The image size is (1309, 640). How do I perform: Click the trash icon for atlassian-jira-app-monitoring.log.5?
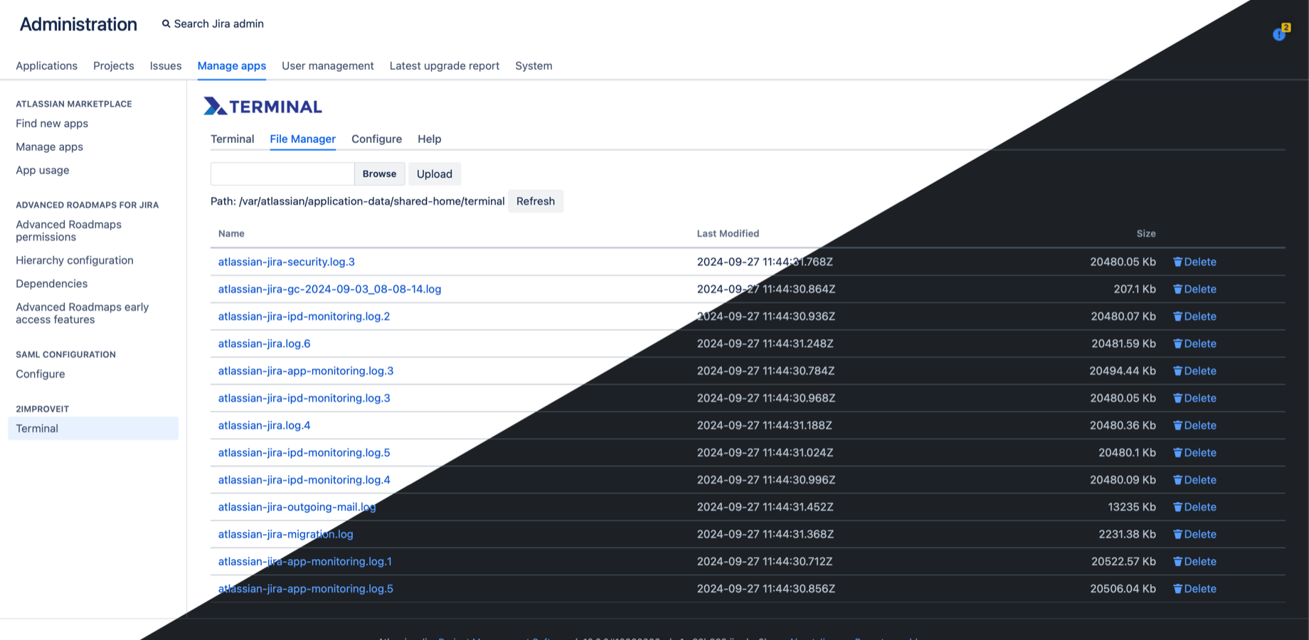click(x=1177, y=589)
